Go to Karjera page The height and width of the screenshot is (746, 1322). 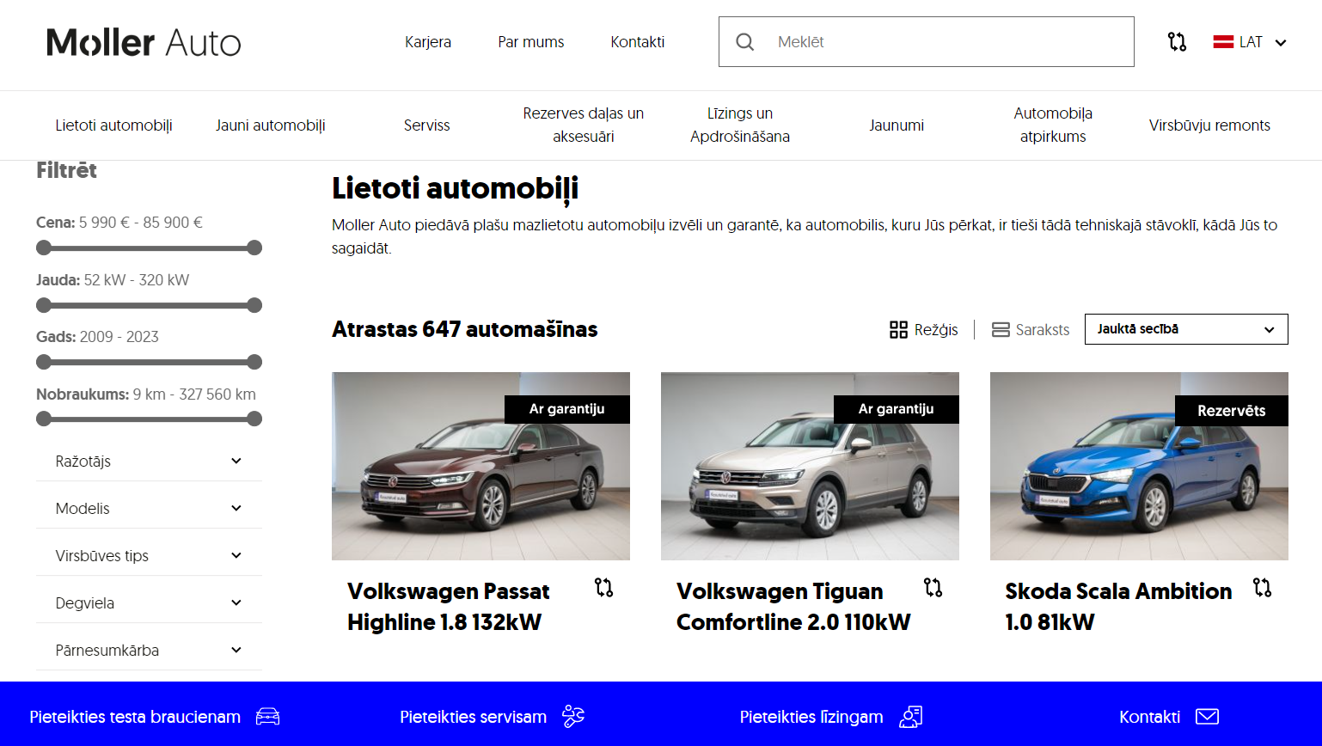[428, 42]
